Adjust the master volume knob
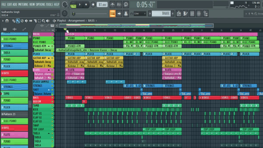 coord(65,5)
